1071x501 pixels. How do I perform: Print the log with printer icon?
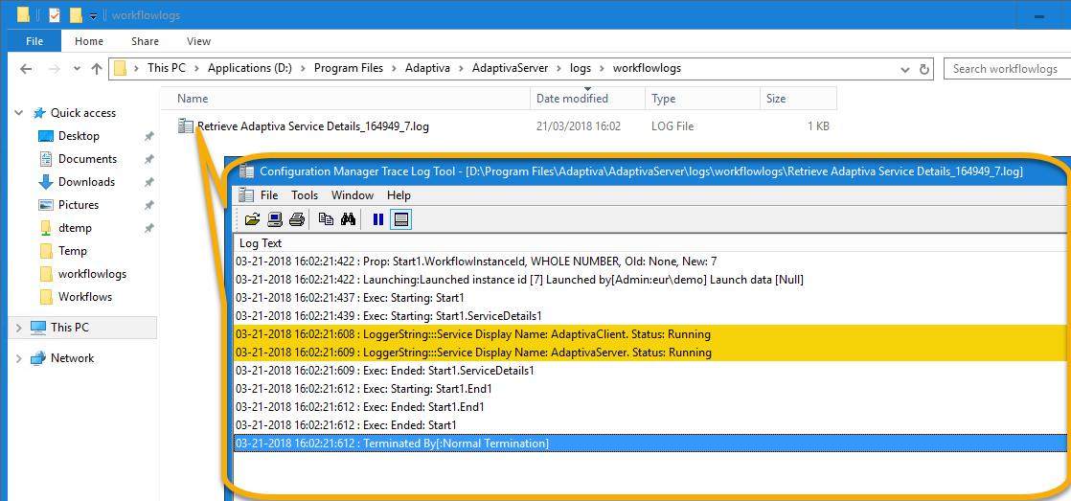point(296,219)
